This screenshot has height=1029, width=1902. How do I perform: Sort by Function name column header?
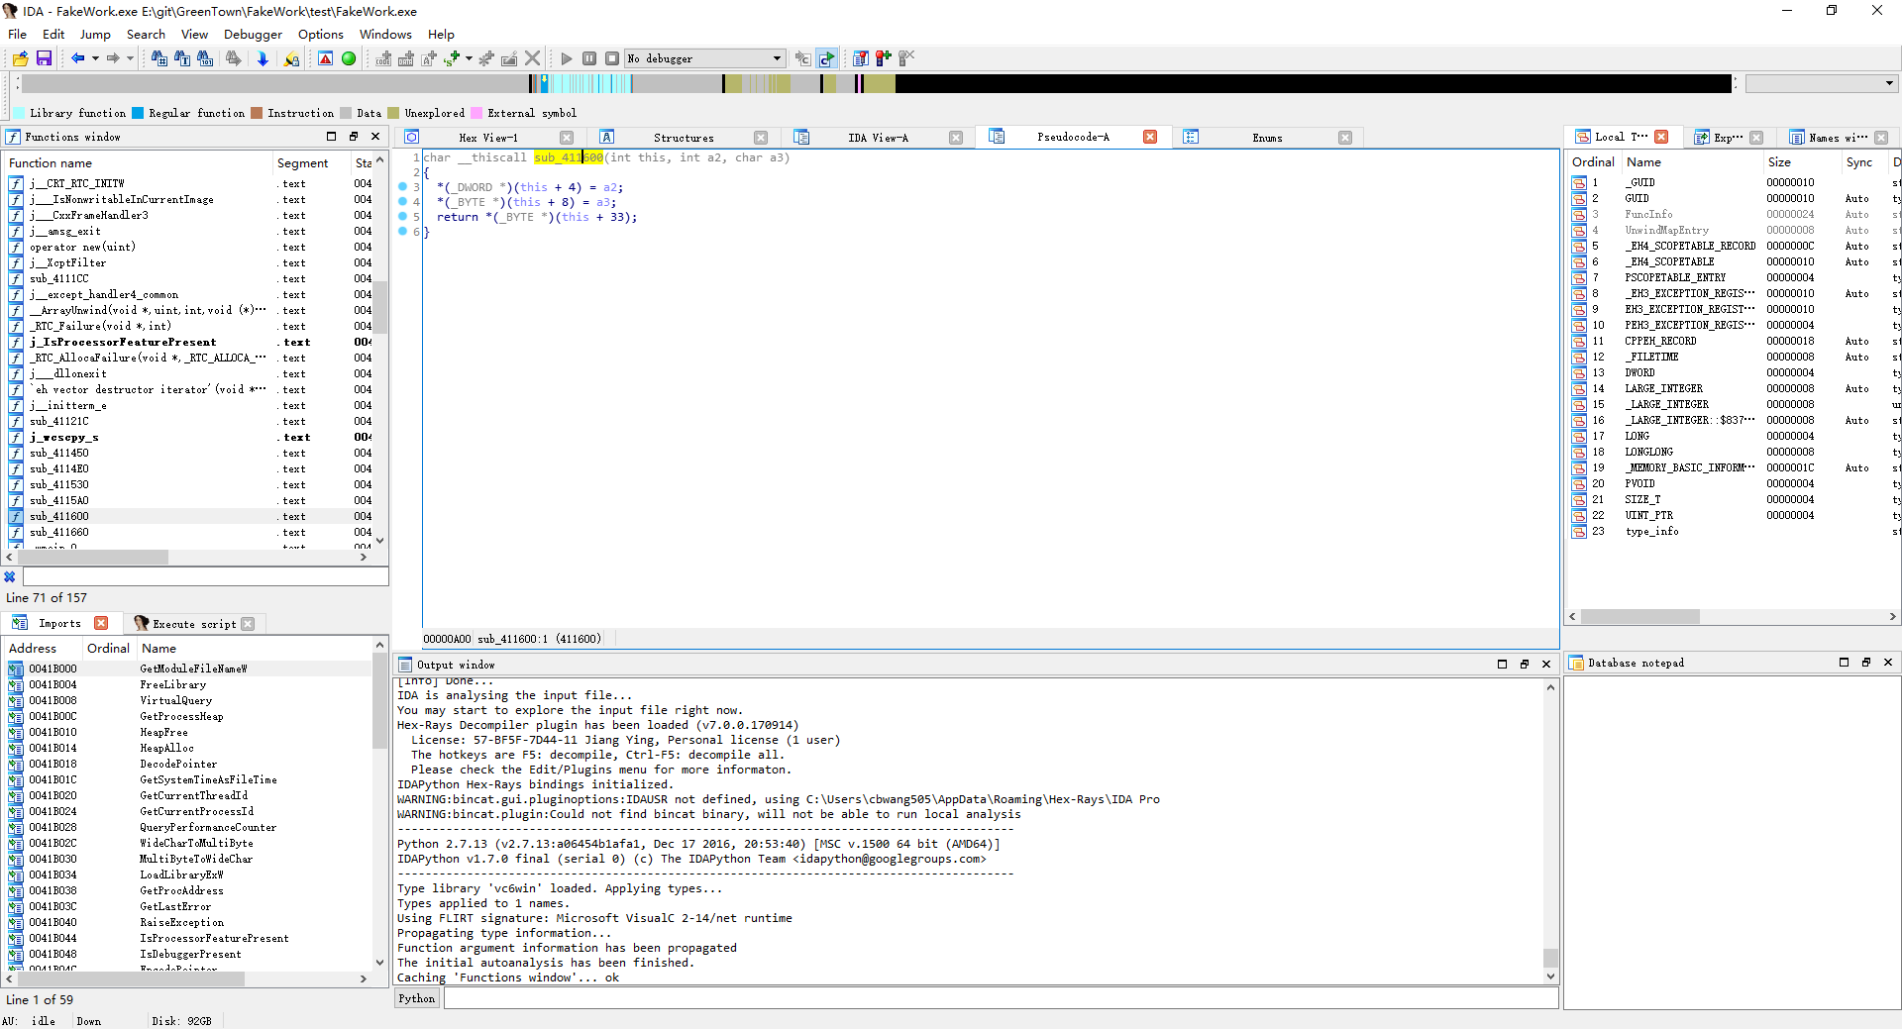[x=138, y=163]
